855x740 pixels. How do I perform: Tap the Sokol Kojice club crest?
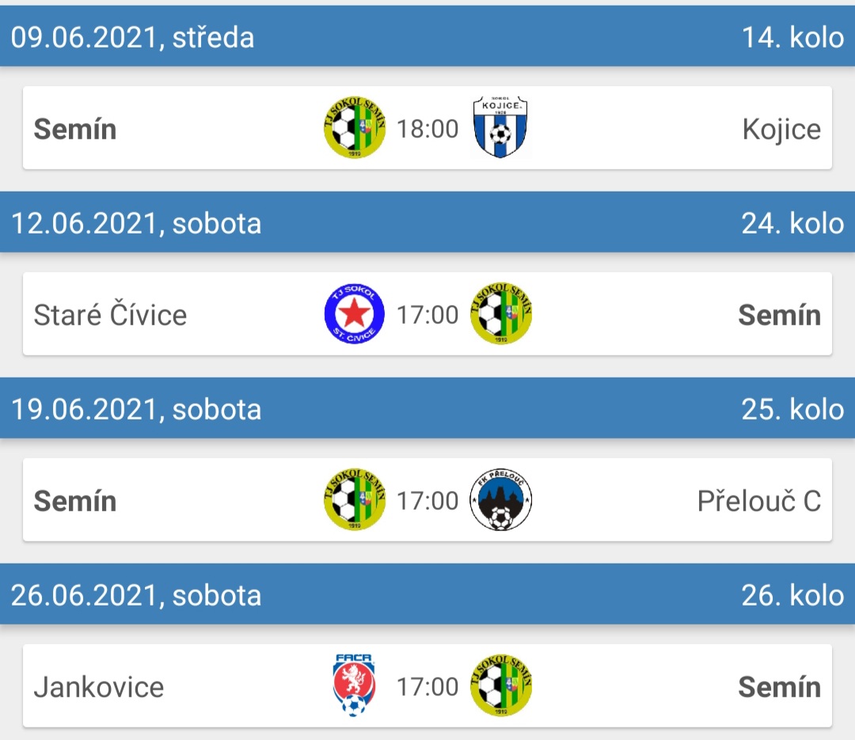coord(500,127)
